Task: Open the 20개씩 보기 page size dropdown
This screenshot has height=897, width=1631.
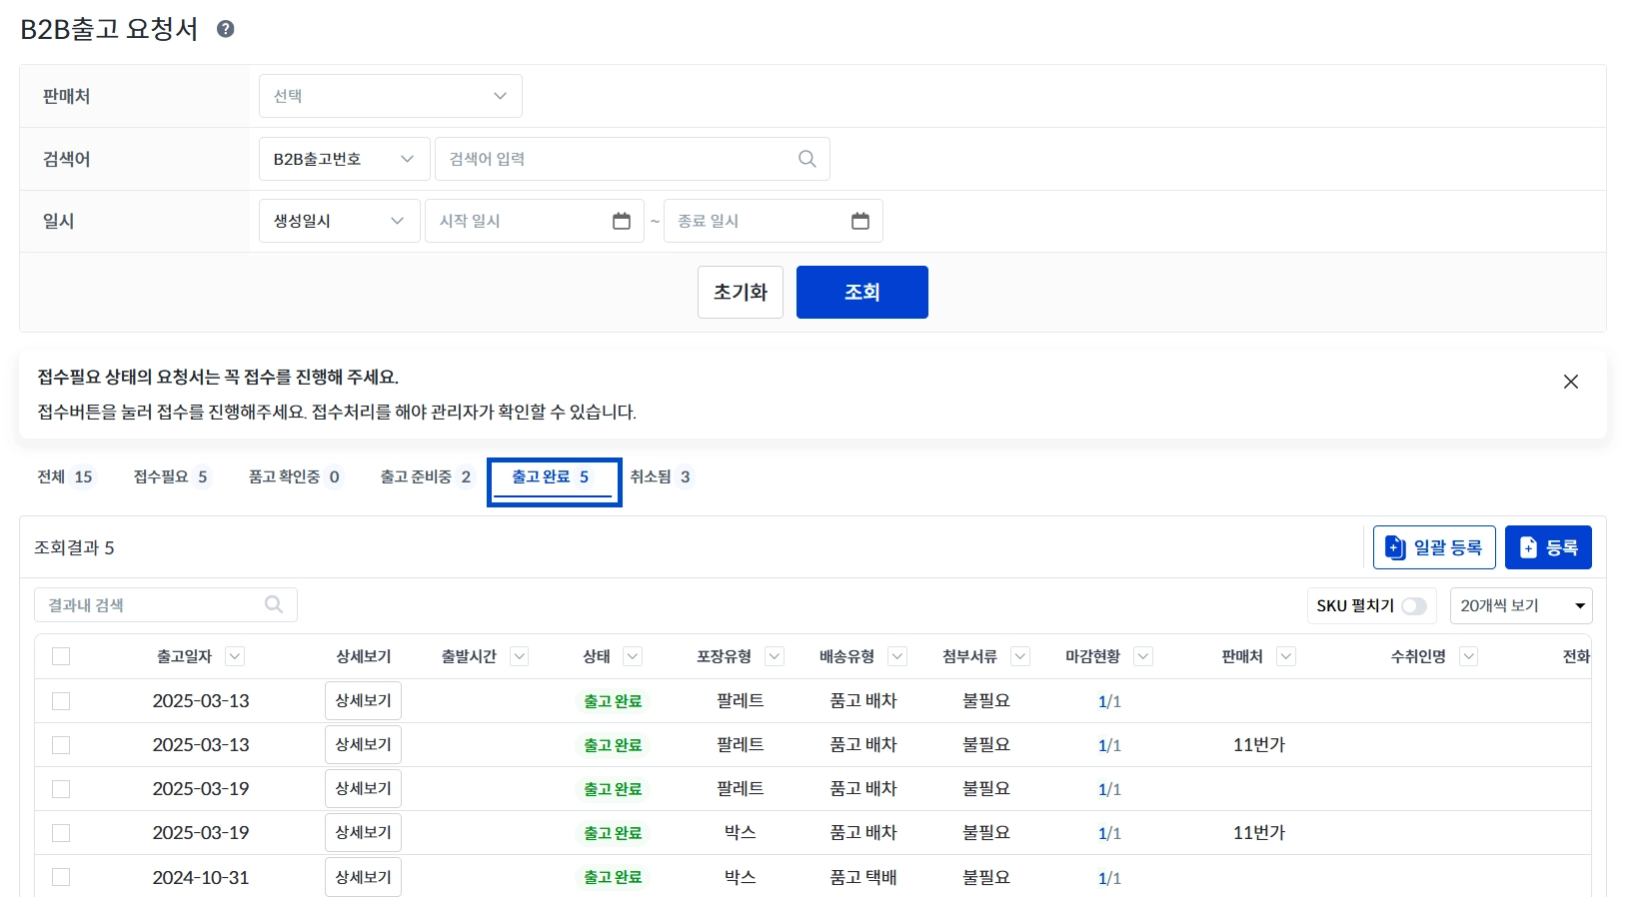Action: 1520,606
